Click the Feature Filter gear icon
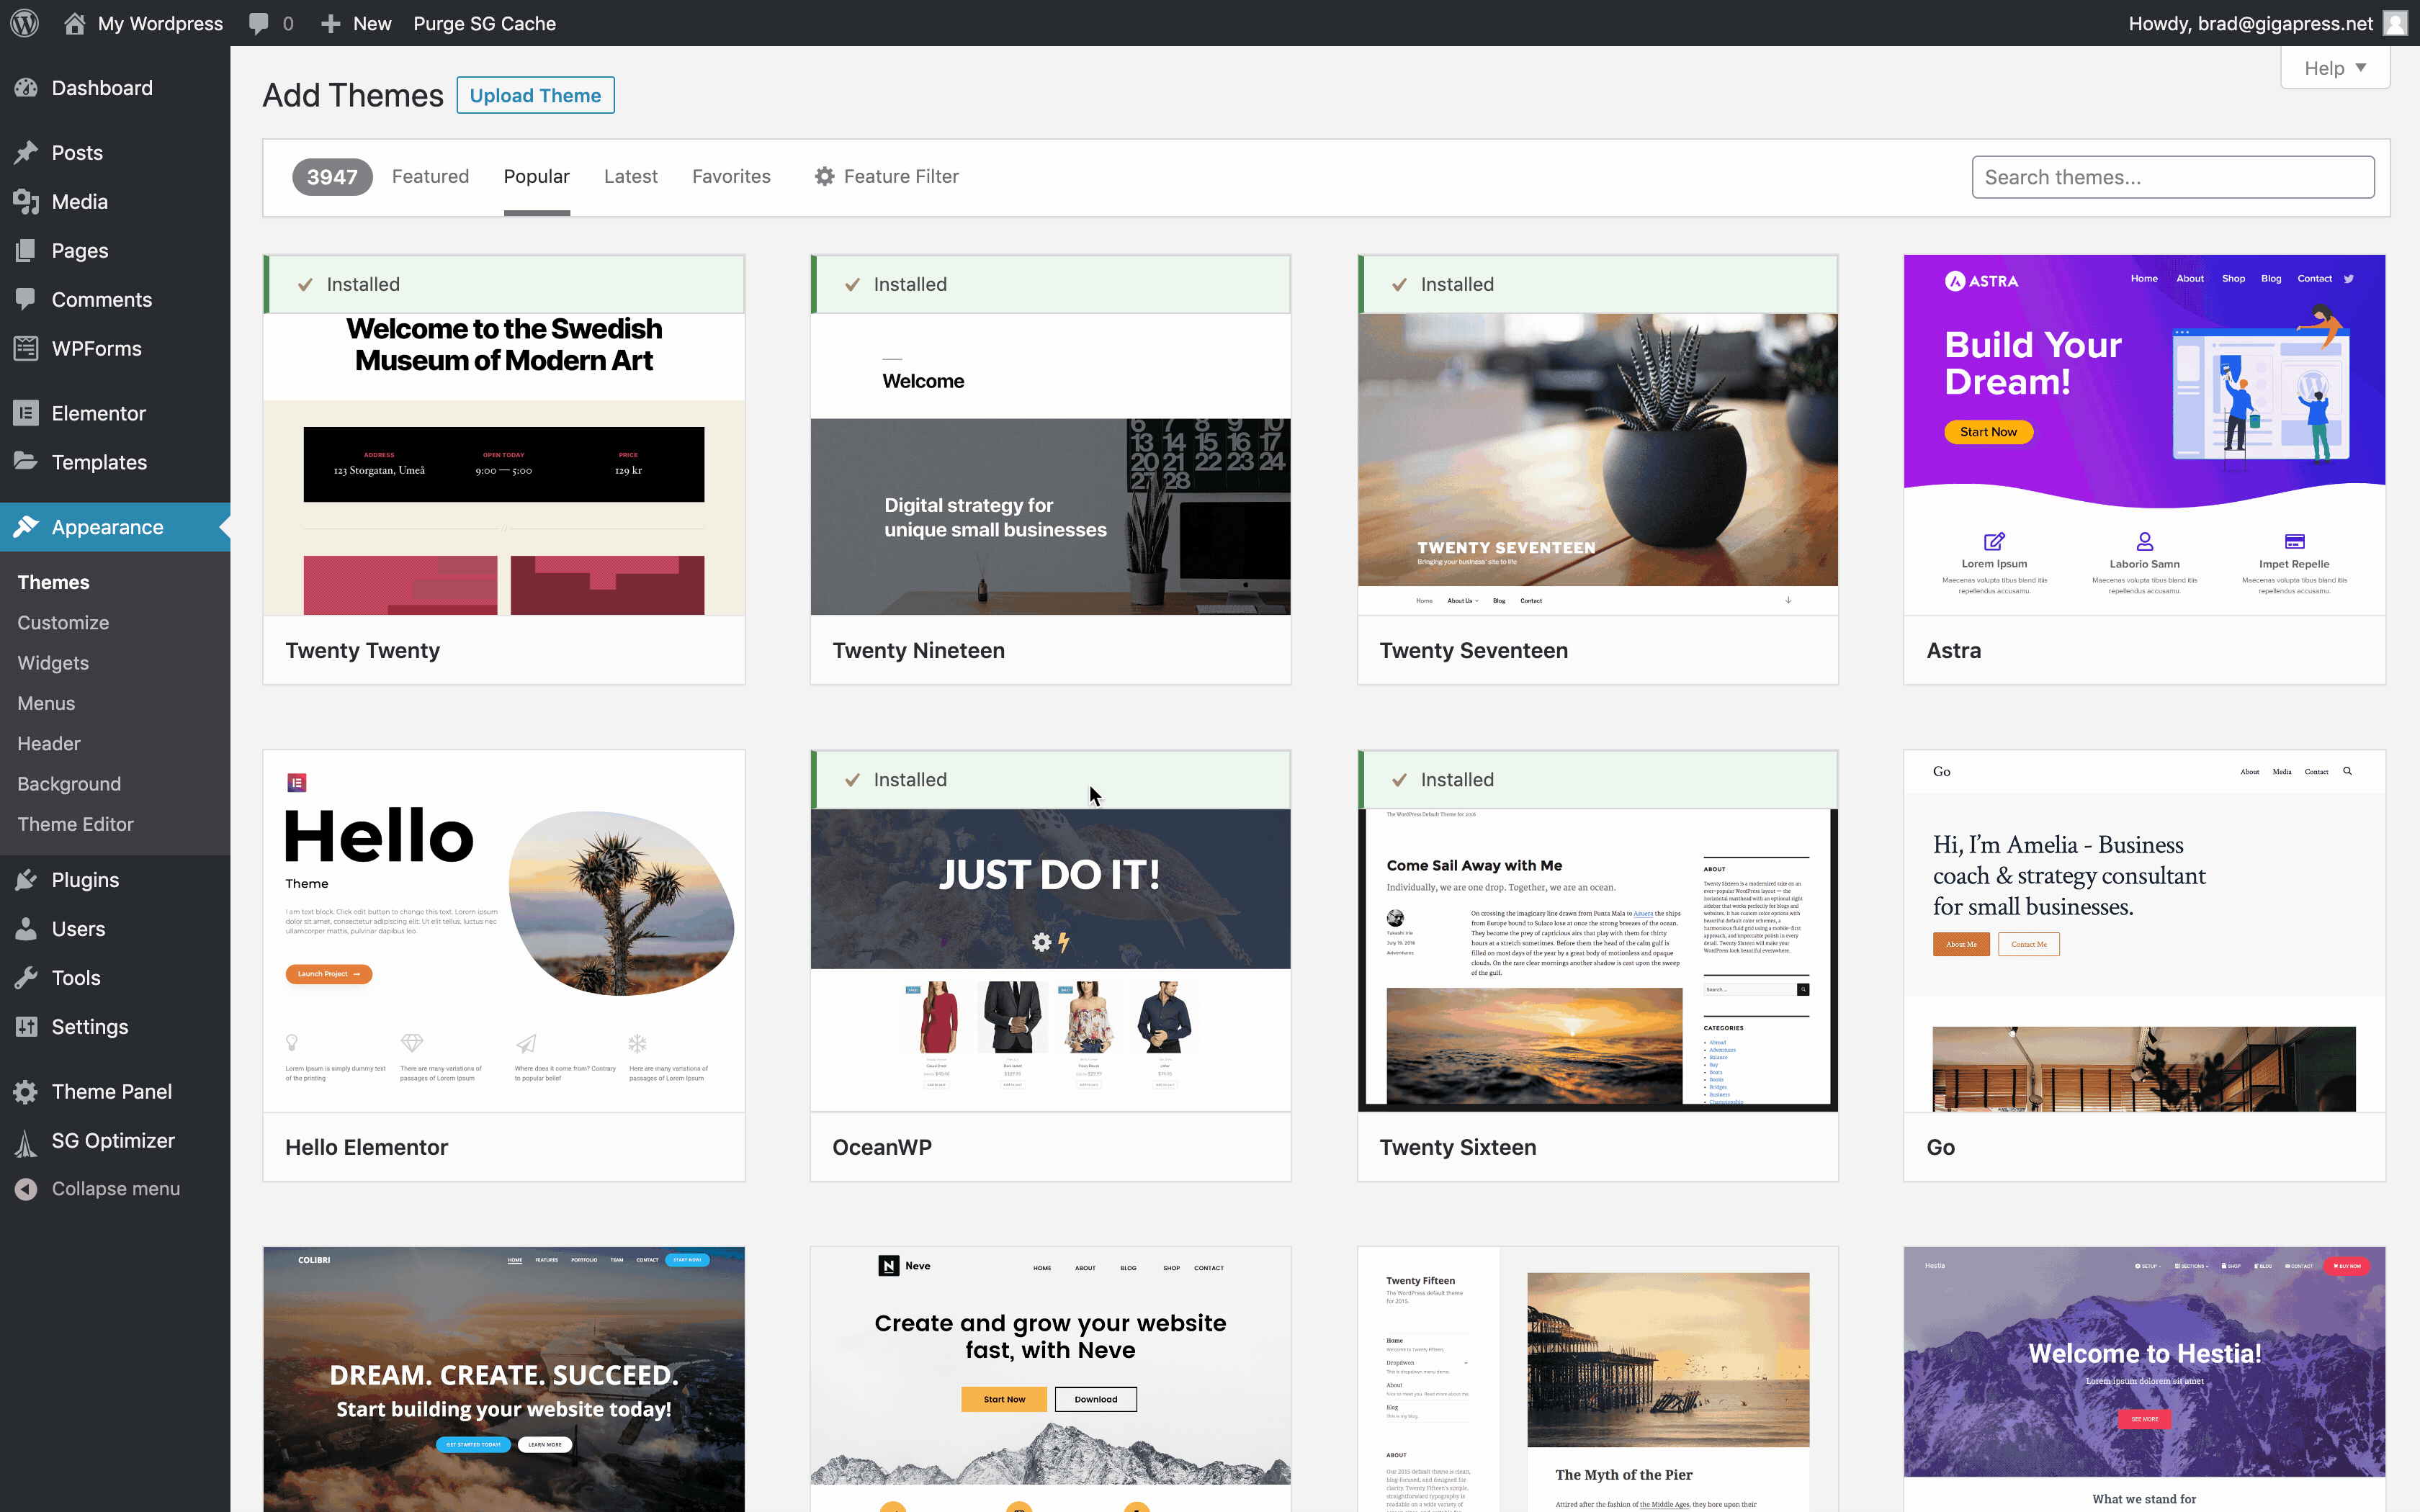Image resolution: width=2420 pixels, height=1512 pixels. click(824, 176)
